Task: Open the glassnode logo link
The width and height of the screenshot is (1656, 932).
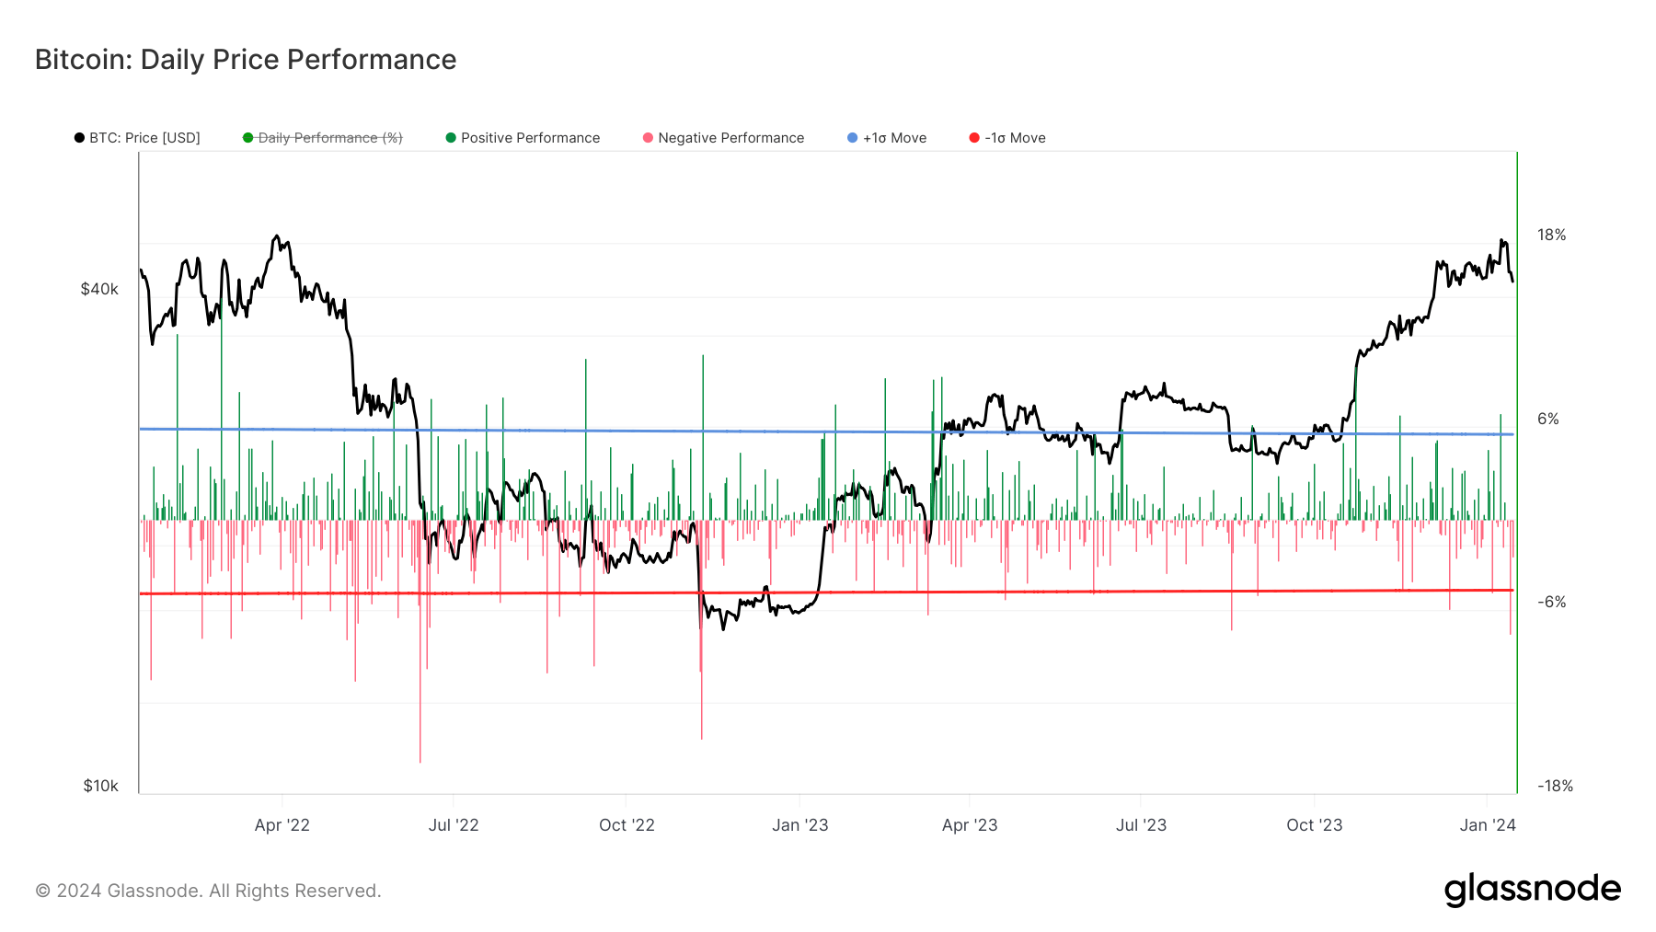Action: tap(1533, 889)
